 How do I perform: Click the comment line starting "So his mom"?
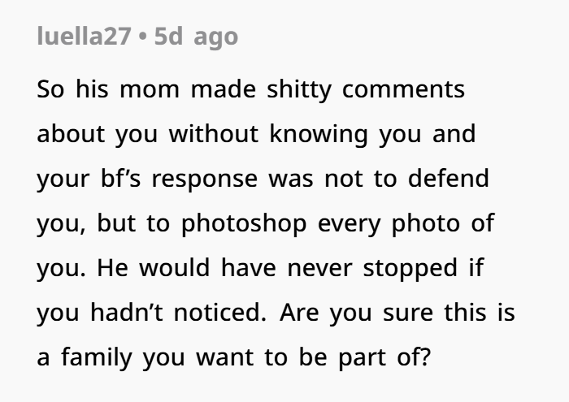(x=250, y=89)
